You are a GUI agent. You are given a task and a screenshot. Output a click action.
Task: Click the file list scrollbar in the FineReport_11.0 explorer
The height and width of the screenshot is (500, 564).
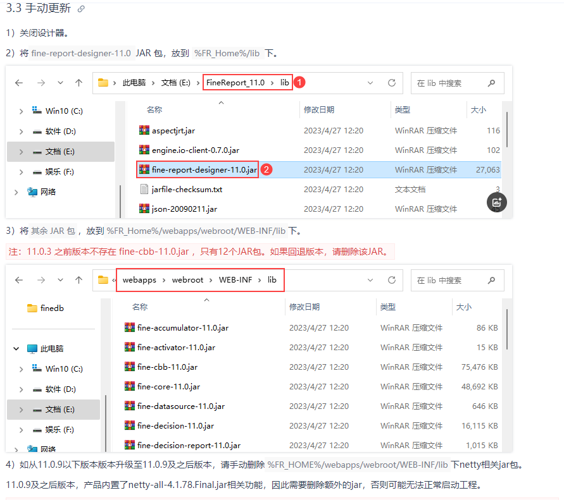507,130
